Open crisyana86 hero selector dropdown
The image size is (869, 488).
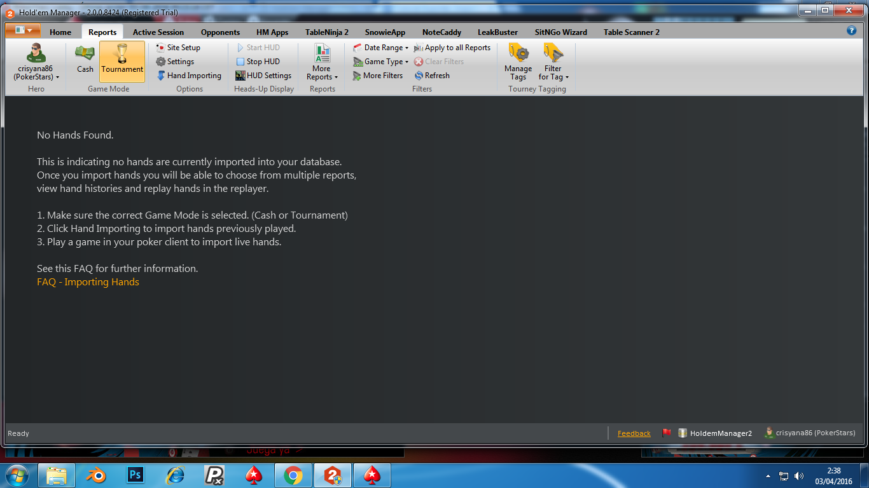(x=36, y=62)
